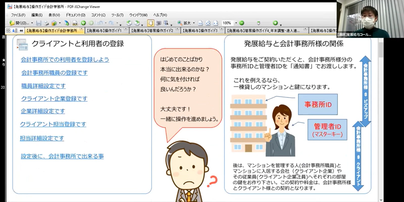This screenshot has height=202, width=404.
Task: Click the Save floppy disk icon
Action: (39, 23)
